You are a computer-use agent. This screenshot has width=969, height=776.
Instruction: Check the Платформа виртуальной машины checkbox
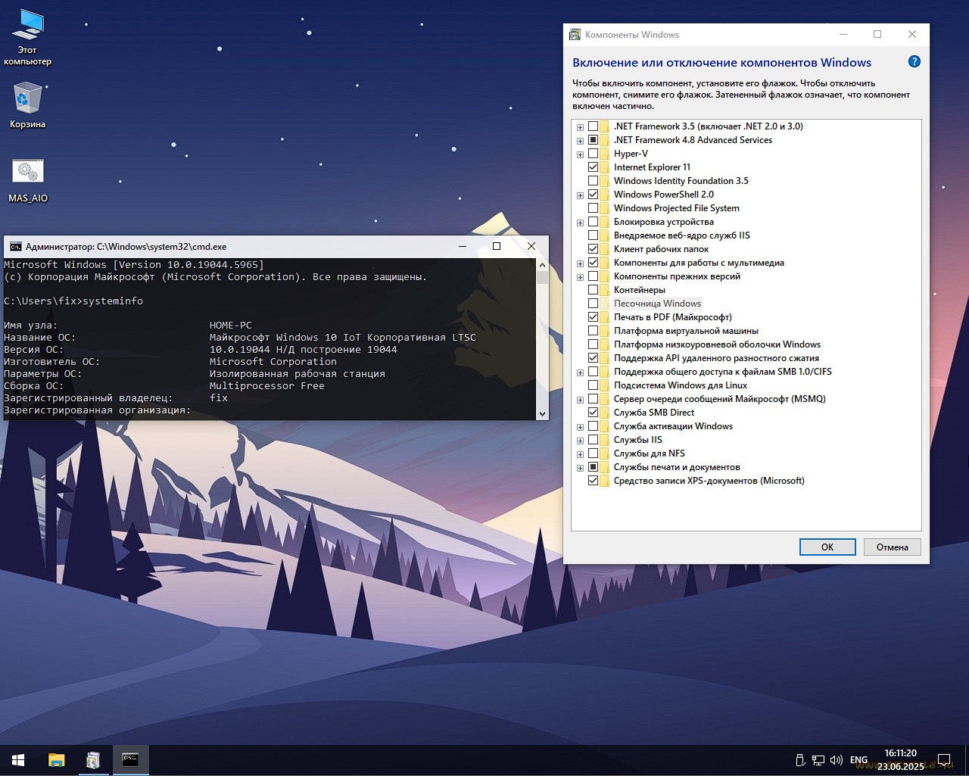(x=594, y=331)
